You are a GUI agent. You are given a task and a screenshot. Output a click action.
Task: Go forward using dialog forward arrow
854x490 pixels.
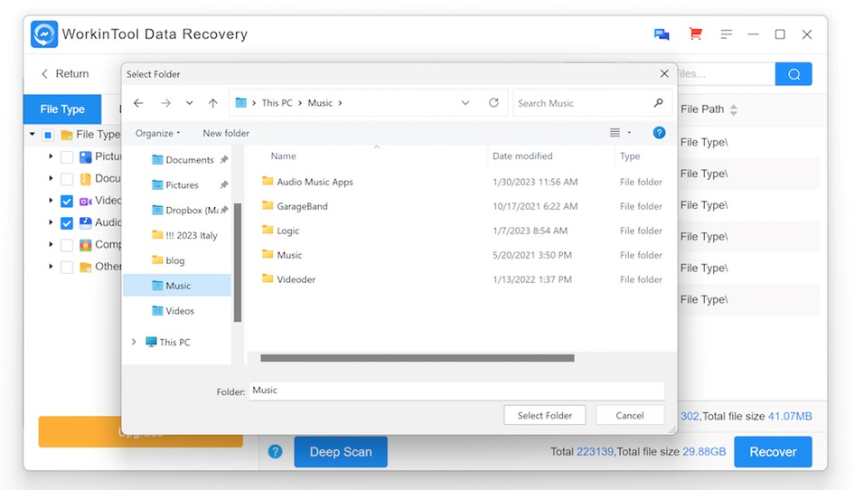(165, 103)
